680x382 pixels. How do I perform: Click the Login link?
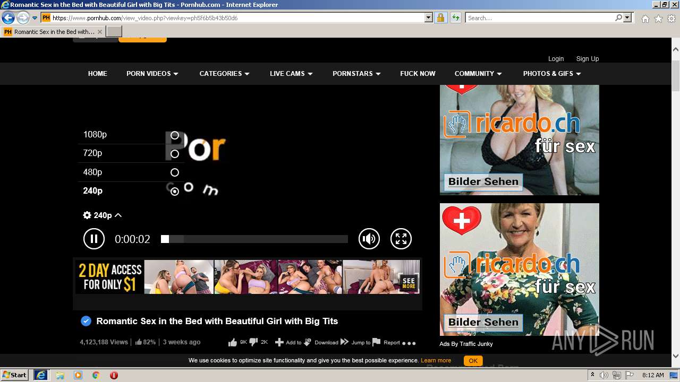556,59
